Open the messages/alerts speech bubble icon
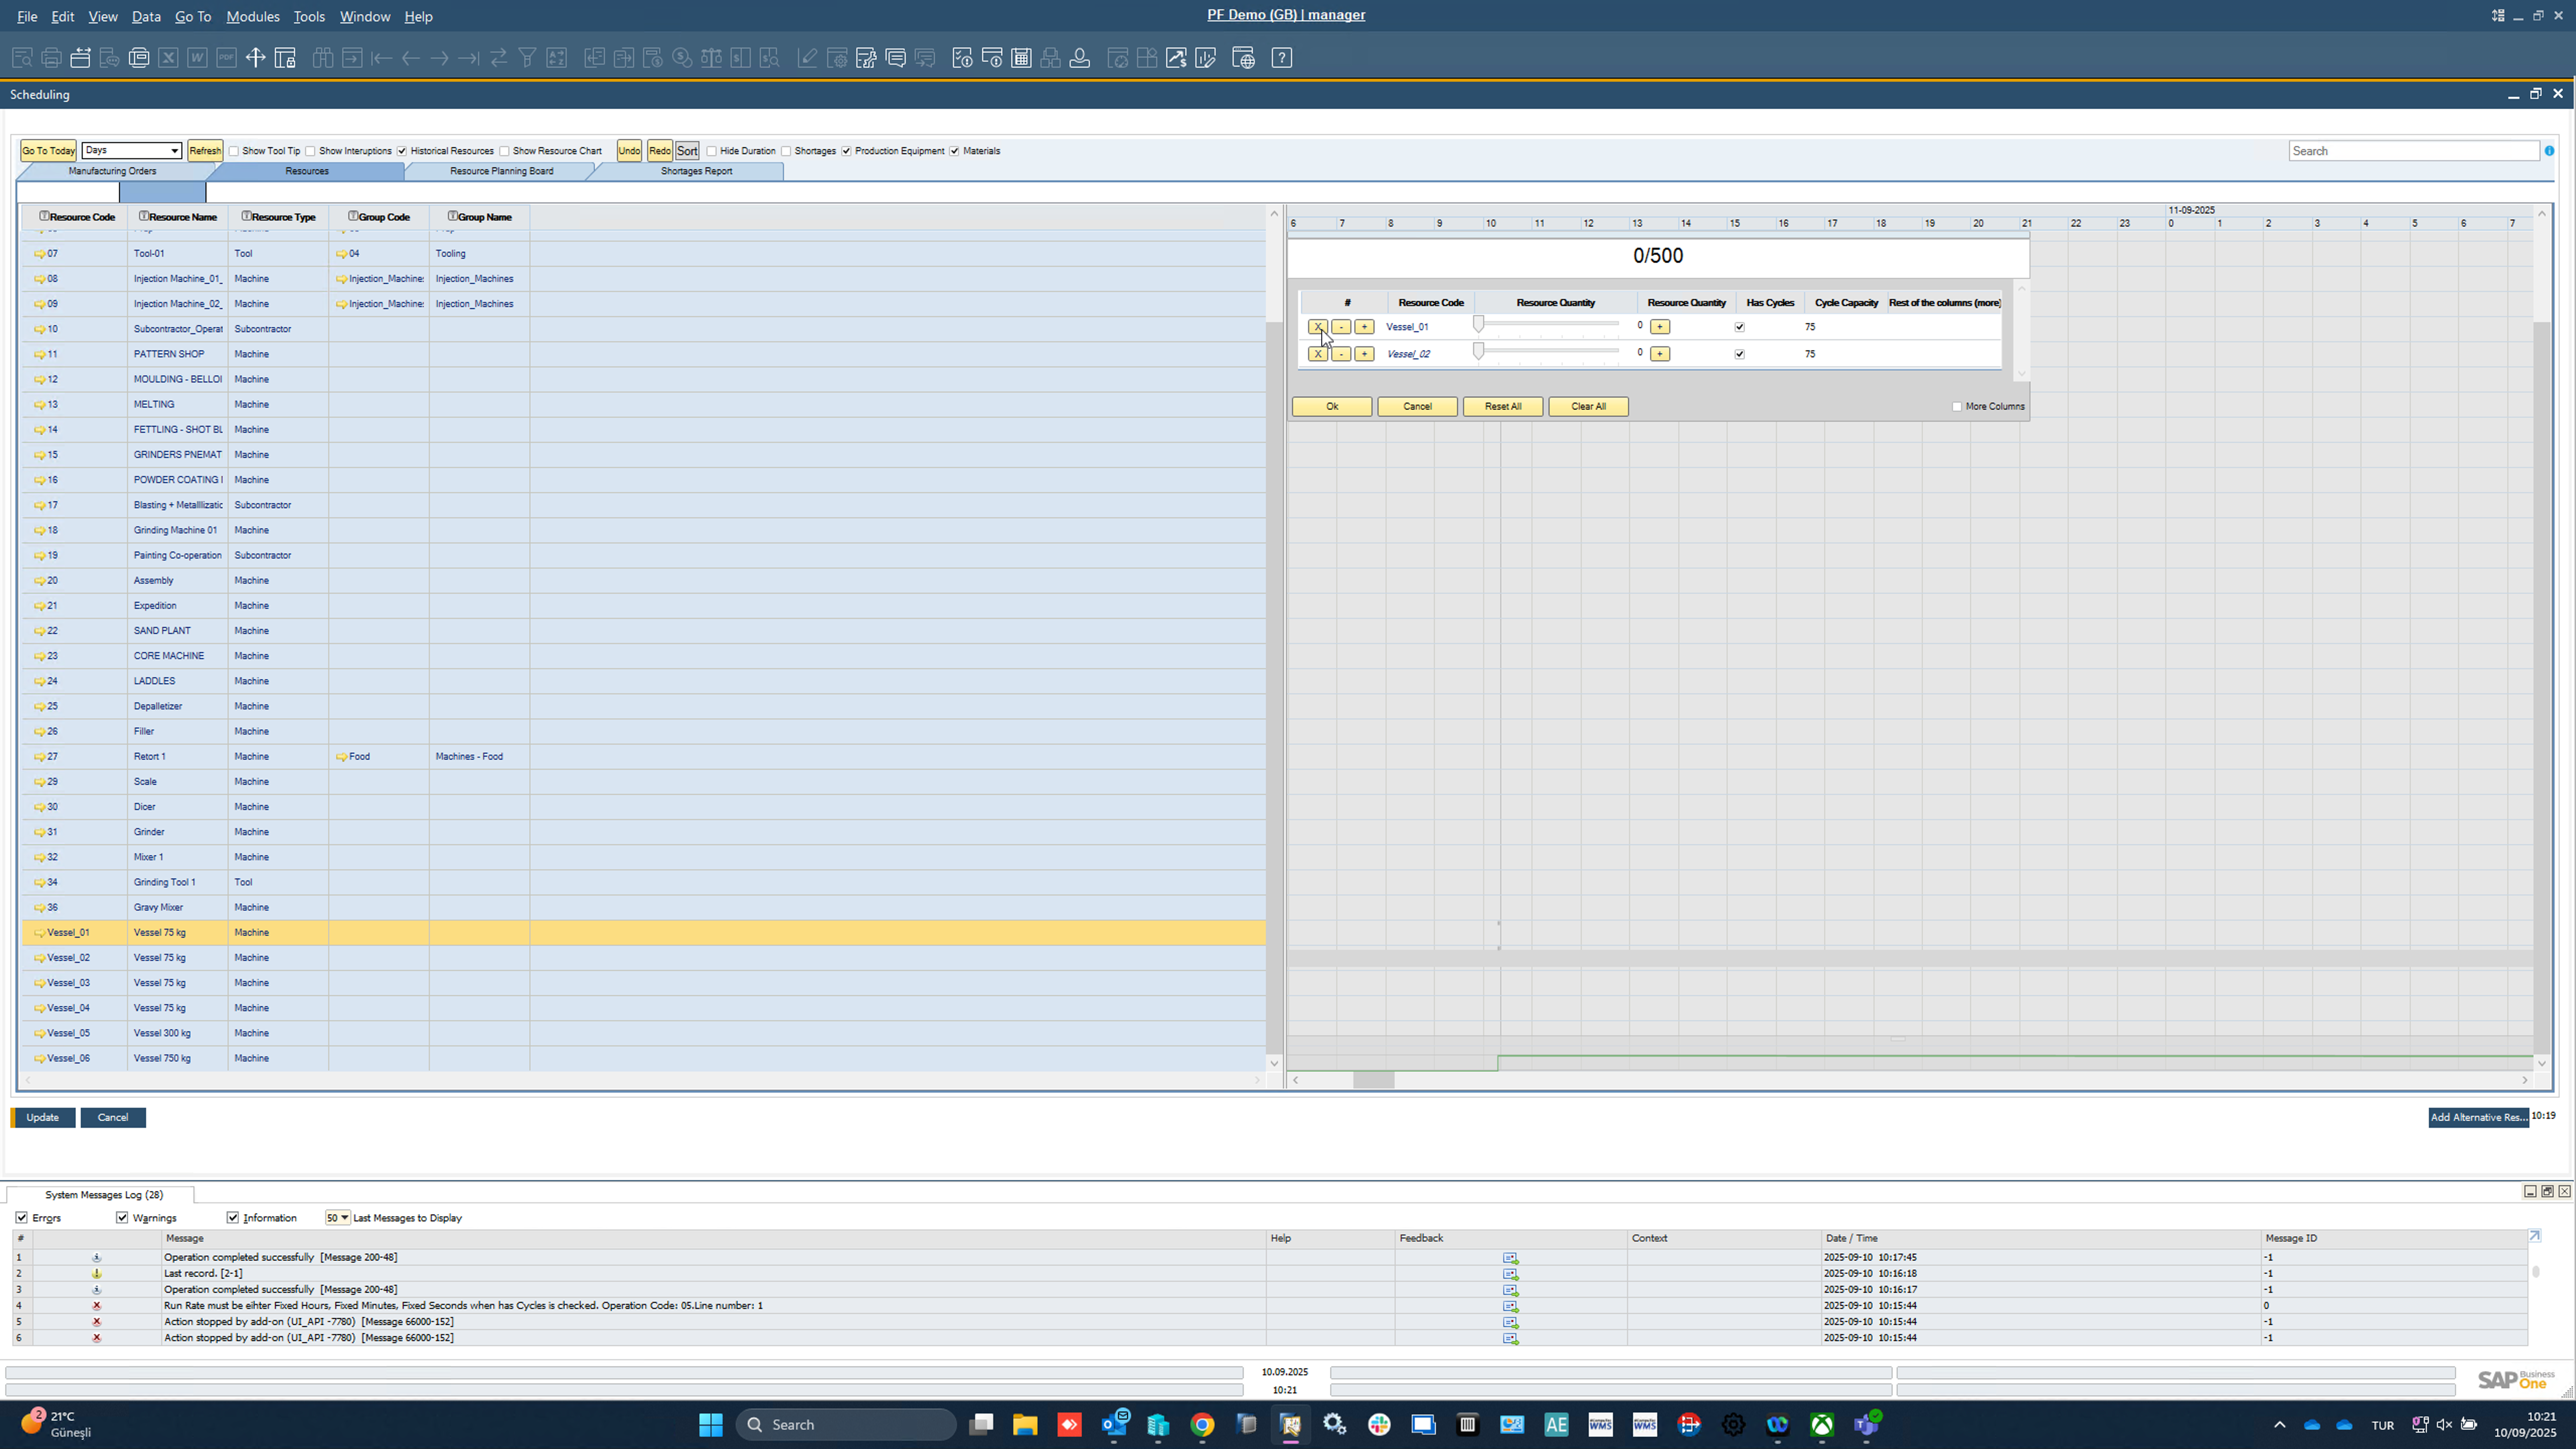 [x=896, y=58]
